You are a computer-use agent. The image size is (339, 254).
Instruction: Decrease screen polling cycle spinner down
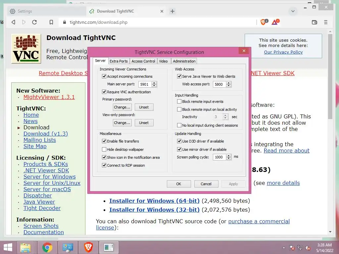click(x=229, y=158)
